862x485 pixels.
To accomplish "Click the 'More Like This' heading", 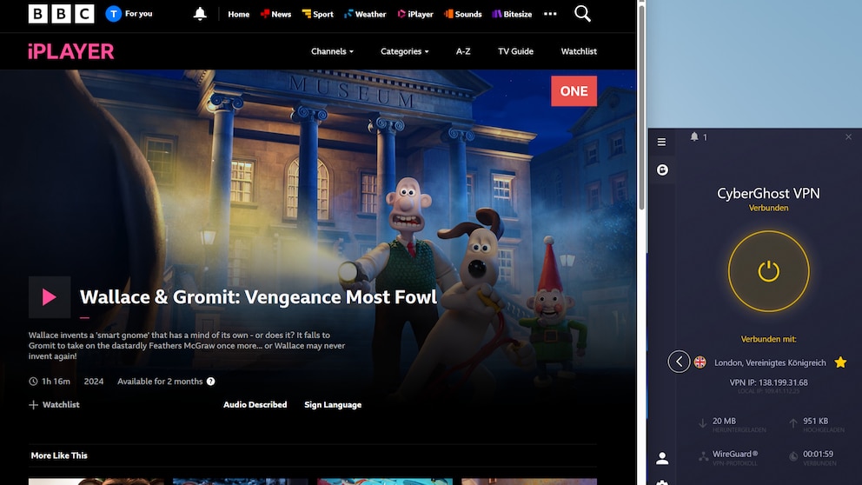I will coord(59,455).
